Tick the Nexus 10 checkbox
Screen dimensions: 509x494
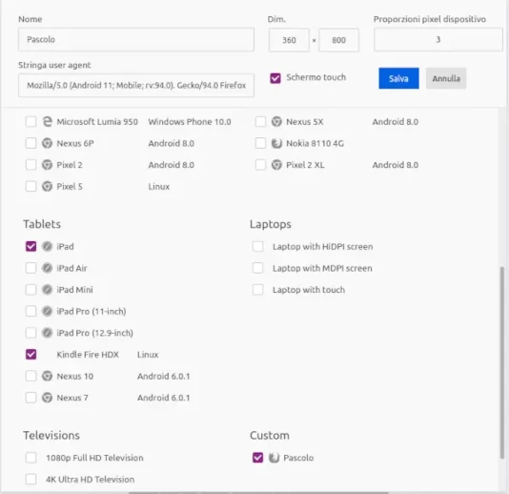coord(31,376)
